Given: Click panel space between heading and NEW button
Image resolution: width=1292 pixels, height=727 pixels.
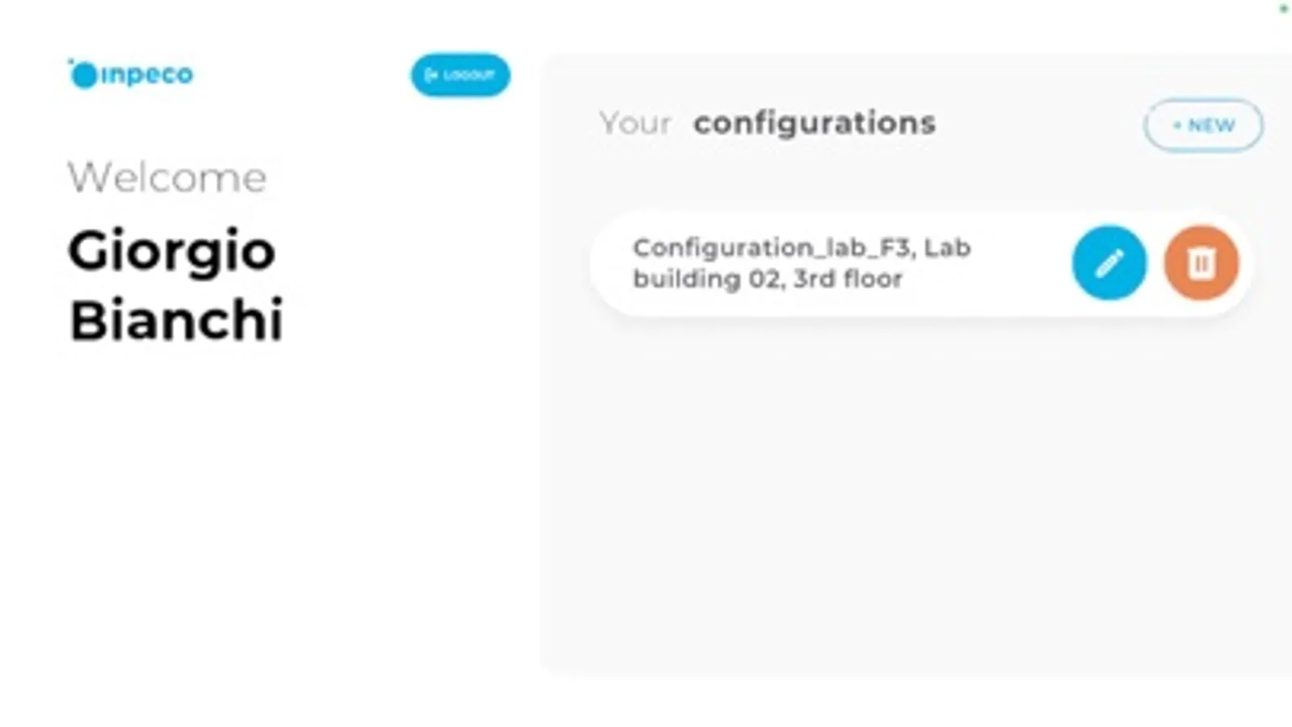Looking at the screenshot, I should coord(1038,124).
